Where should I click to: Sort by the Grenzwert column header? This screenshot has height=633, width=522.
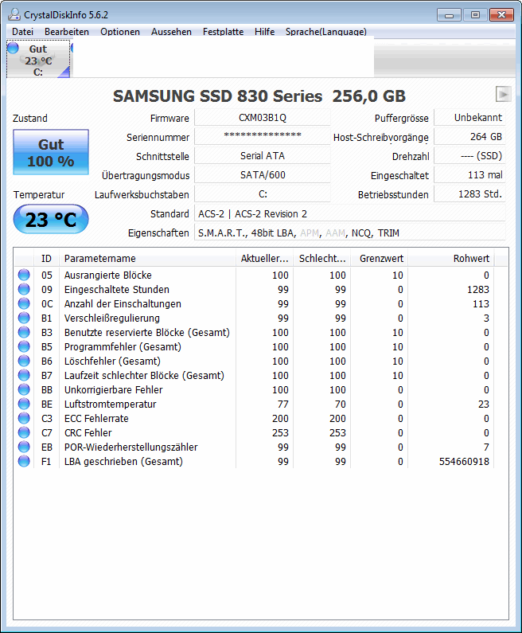click(380, 258)
